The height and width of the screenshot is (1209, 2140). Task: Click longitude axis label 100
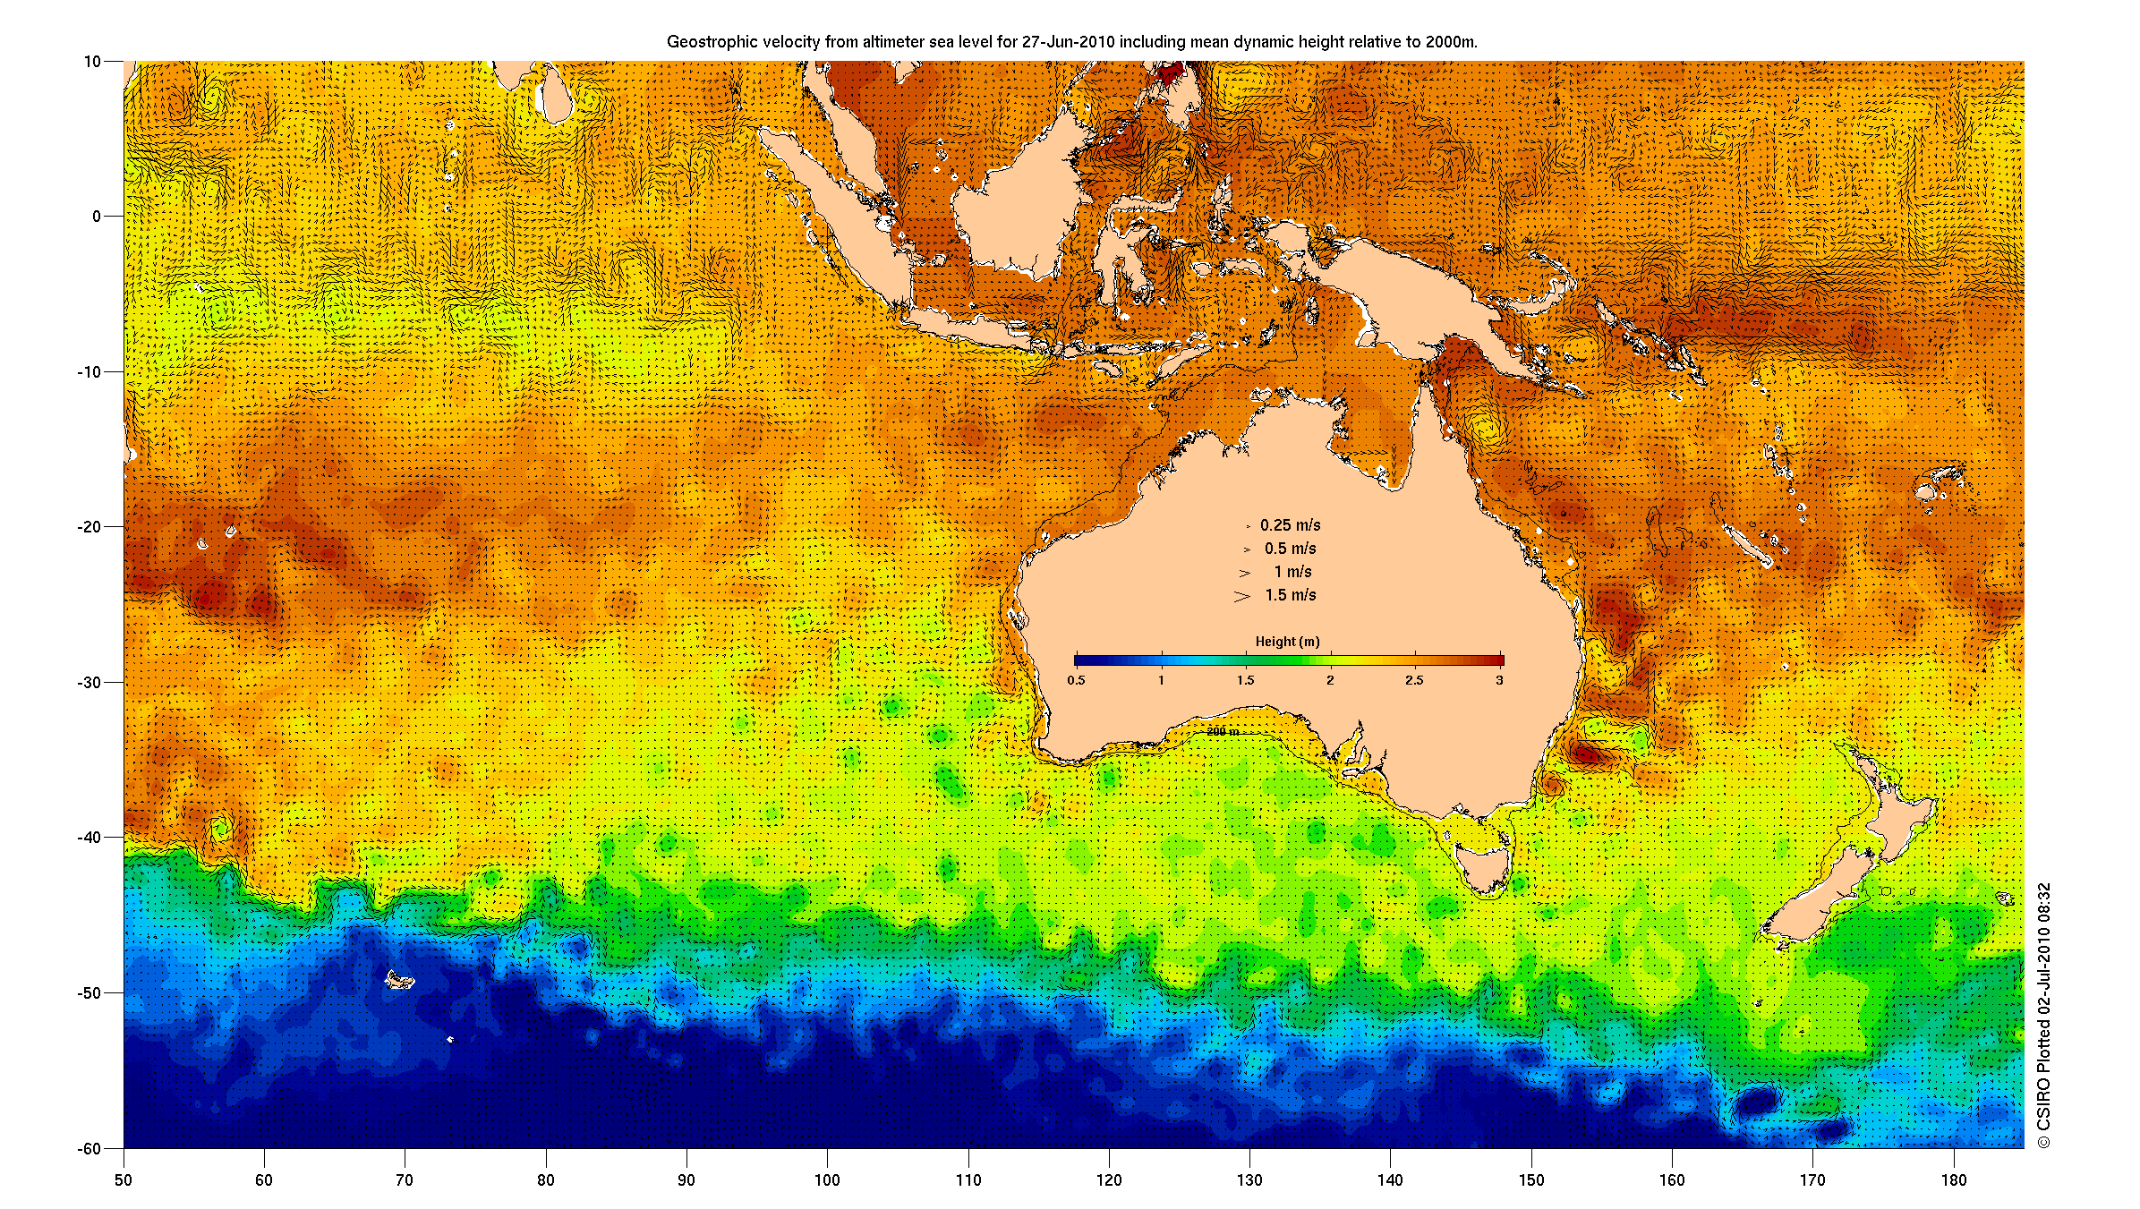tap(827, 1179)
